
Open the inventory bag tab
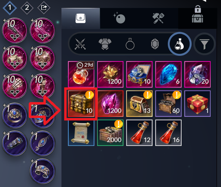pos(80,18)
